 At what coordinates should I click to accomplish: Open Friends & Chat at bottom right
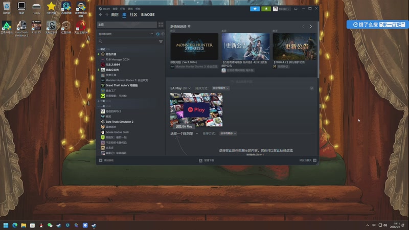(308, 160)
